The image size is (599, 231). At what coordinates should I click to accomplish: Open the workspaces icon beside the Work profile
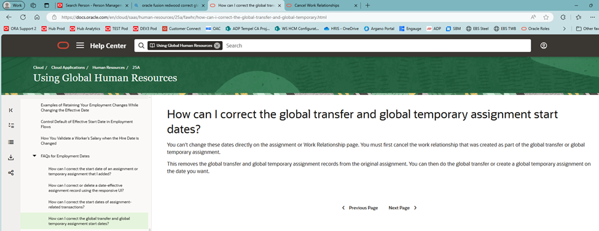33,6
